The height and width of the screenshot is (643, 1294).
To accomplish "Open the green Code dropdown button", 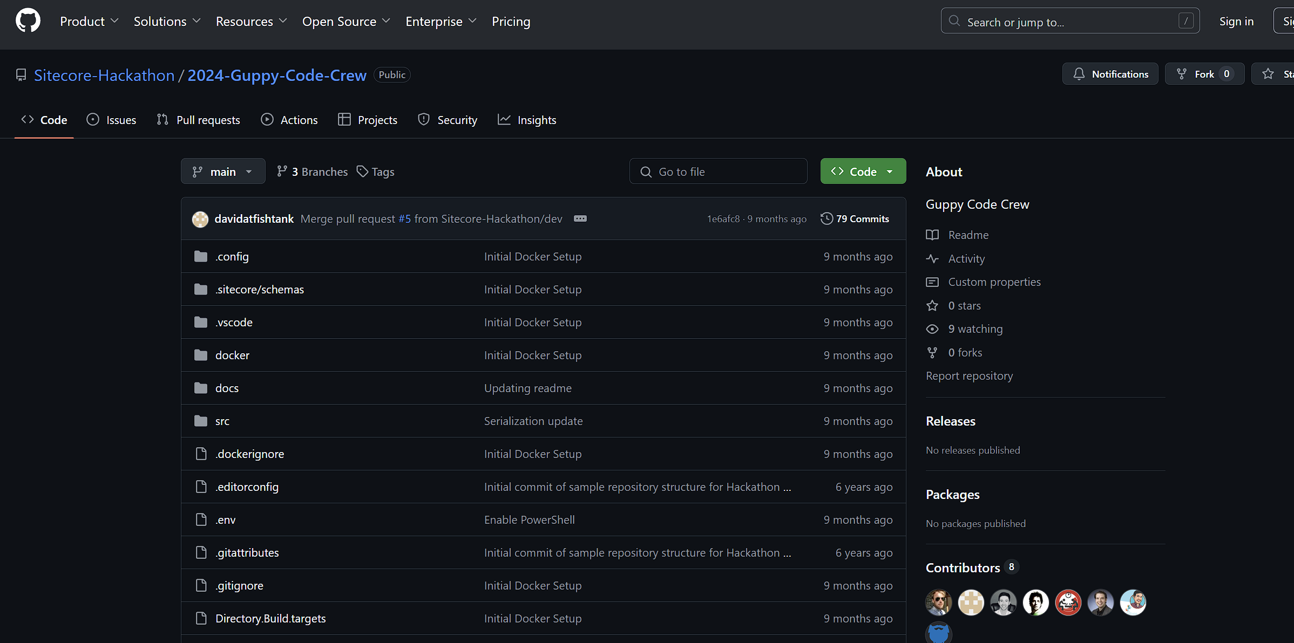I will pyautogui.click(x=863, y=172).
